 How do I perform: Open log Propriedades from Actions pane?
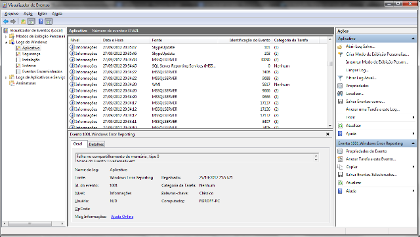coord(357,86)
